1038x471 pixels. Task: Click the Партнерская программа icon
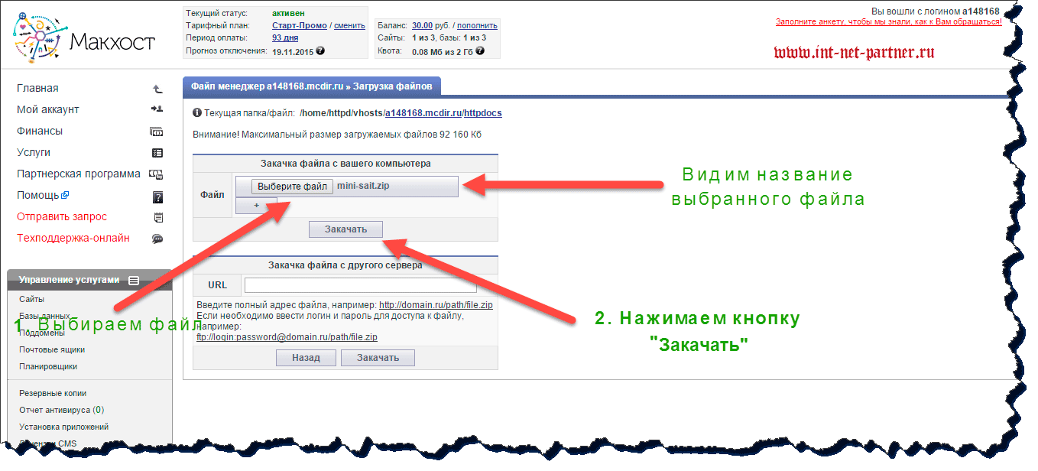point(156,174)
